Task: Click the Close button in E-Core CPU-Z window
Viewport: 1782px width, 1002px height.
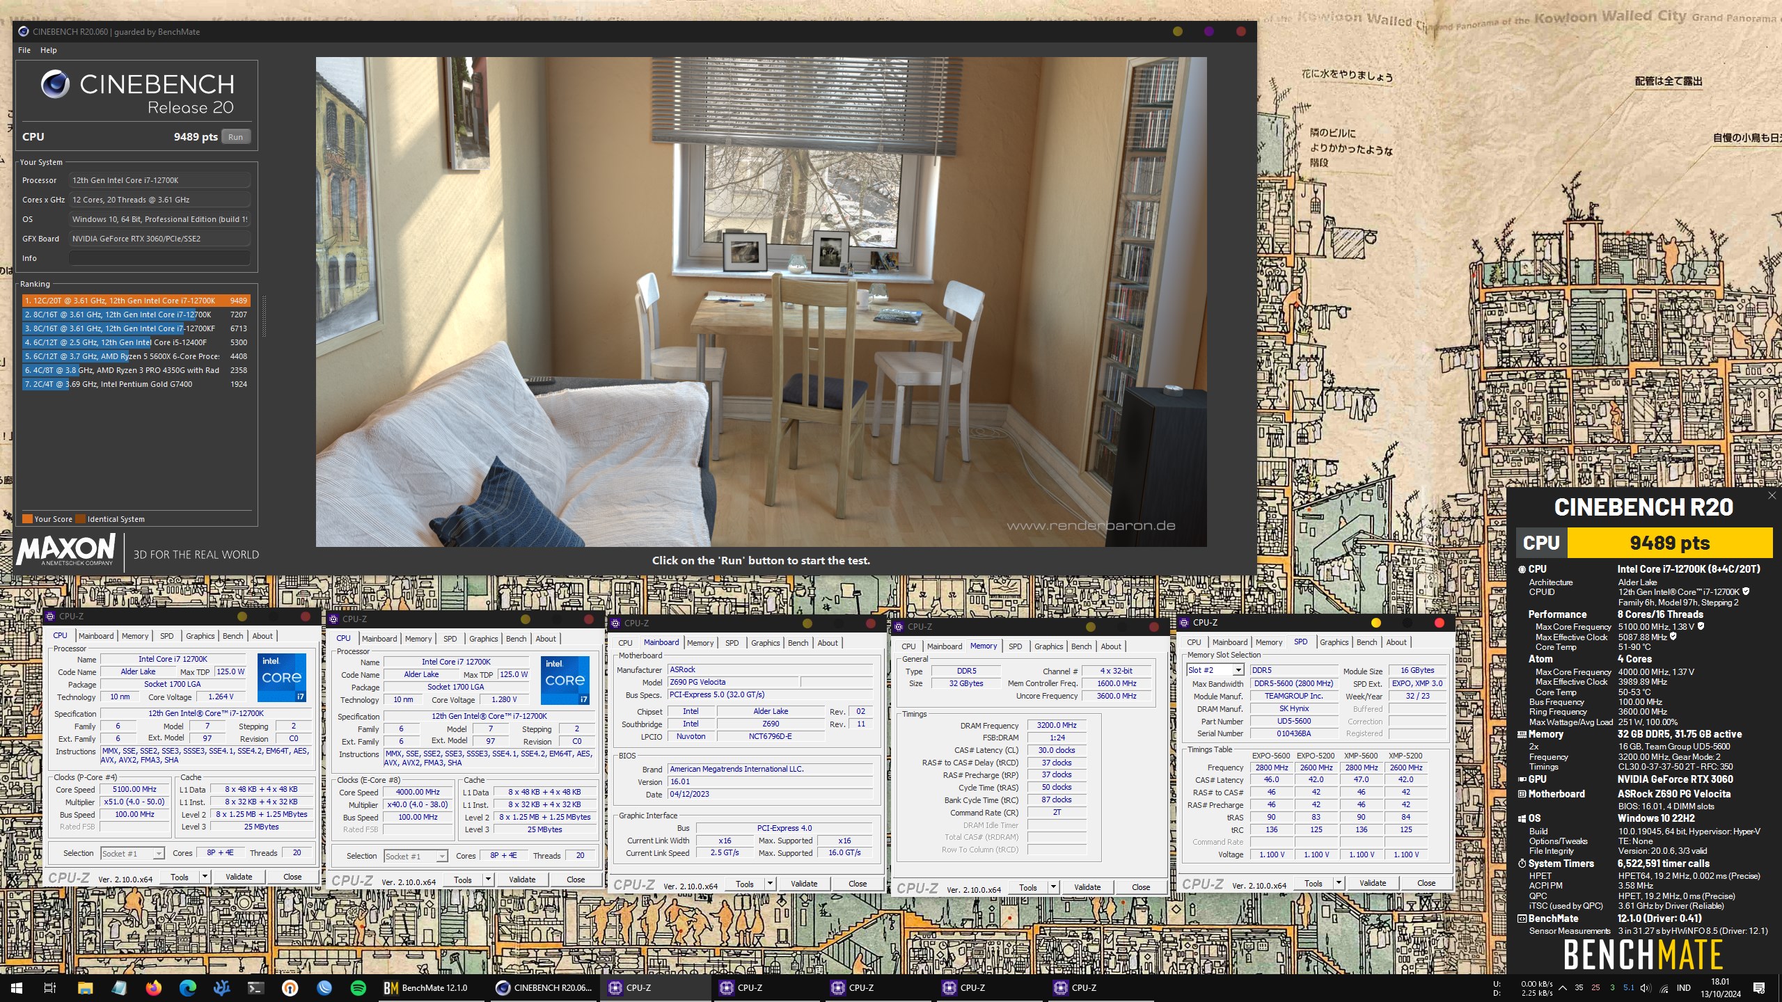Action: 576,880
